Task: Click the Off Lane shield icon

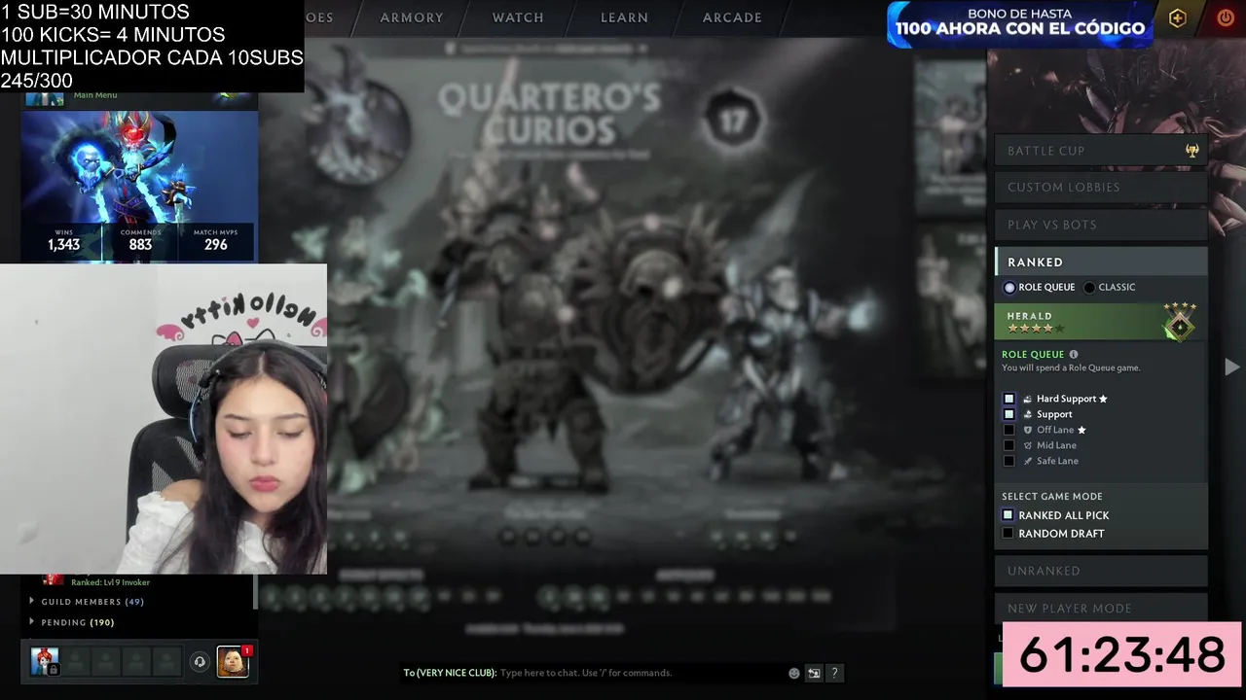Action: (1027, 430)
